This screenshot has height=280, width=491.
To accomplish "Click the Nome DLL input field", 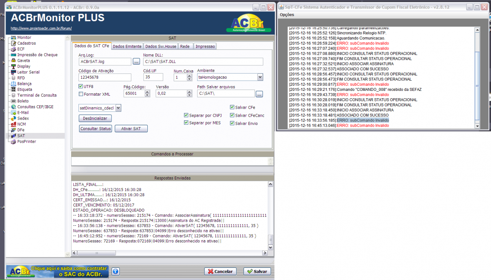I will 203,62.
